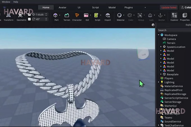The height and width of the screenshot is (127, 191).
Task: Click the Anchor tool icon
Action: click(160, 15)
